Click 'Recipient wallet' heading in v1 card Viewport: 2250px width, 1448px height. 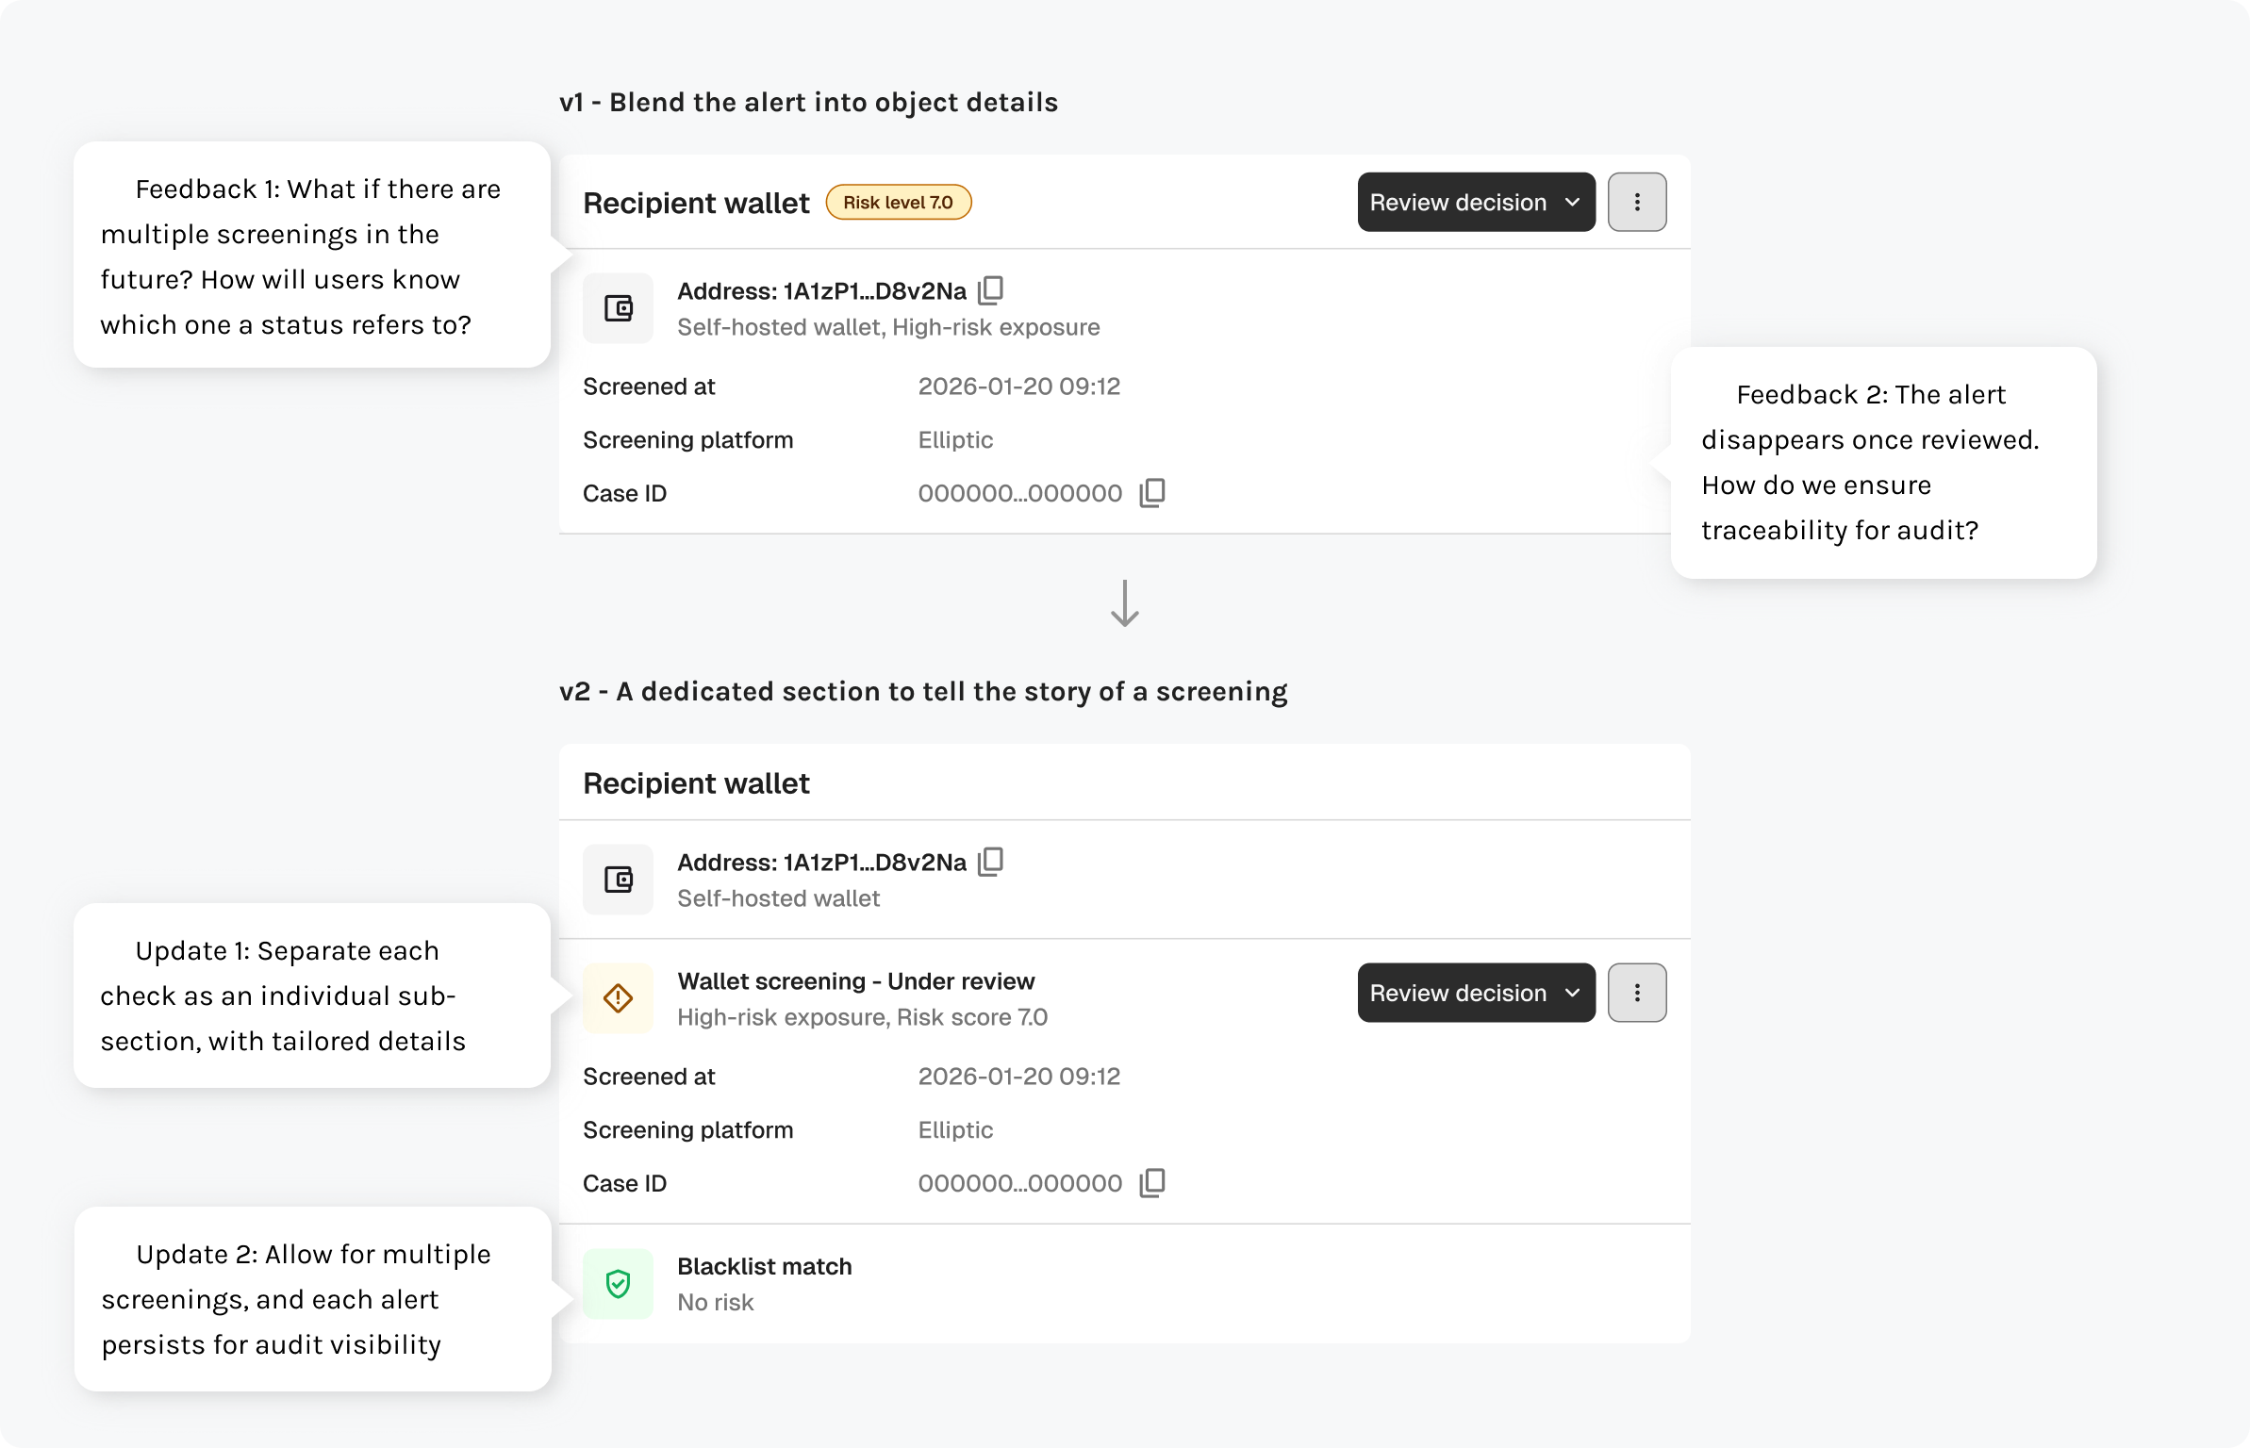pos(696,204)
